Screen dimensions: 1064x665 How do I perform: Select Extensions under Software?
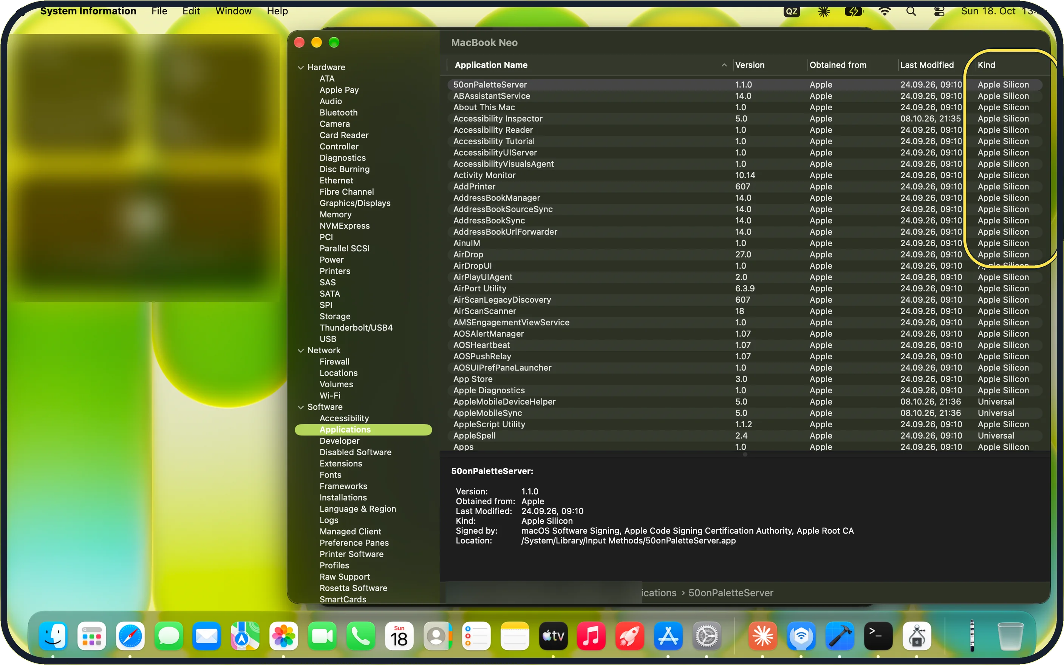coord(341,463)
